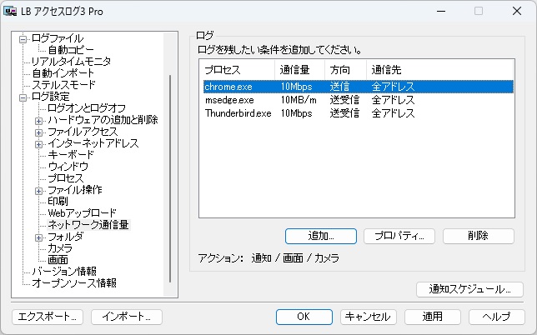Viewport: 537px width, 335px height.
Task: Open 画面 settings in the tree
Action: pyautogui.click(x=58, y=260)
